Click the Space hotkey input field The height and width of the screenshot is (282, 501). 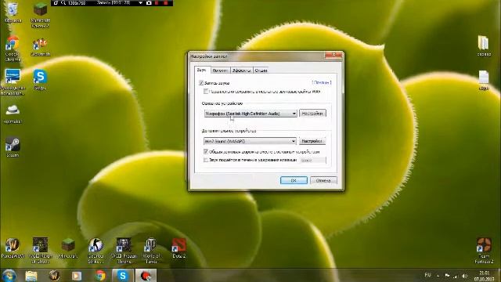[x=313, y=160]
